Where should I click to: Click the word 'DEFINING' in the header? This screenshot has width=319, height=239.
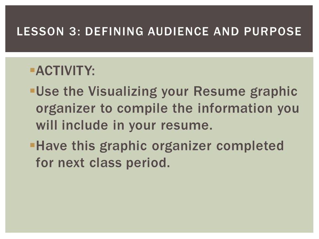[114, 31]
